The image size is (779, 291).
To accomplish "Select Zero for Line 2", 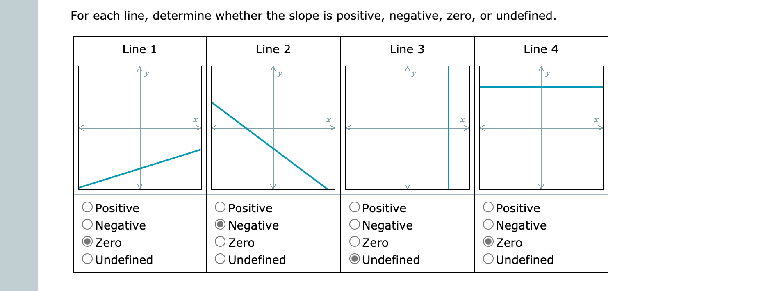I will 221,242.
